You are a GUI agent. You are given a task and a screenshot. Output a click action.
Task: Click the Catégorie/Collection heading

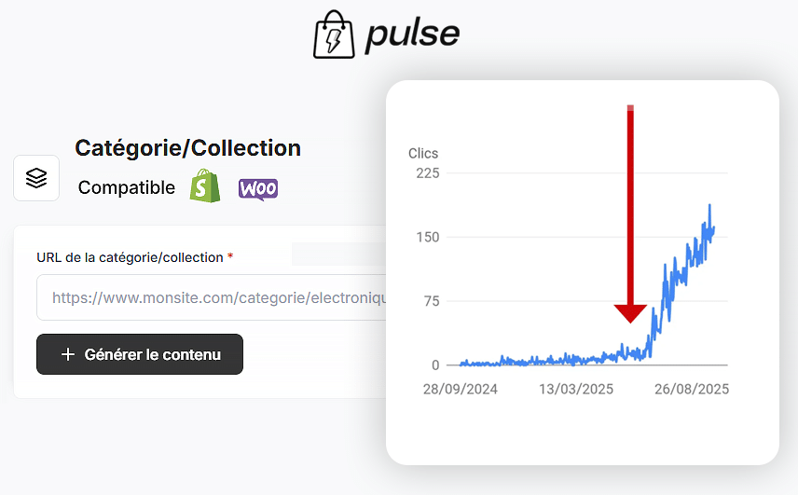187,147
